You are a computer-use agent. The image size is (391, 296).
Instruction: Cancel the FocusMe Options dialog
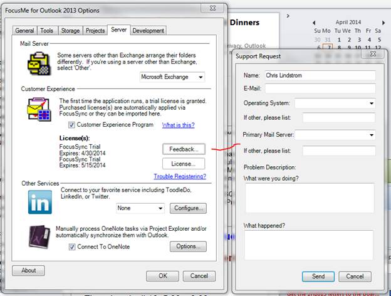pyautogui.click(x=199, y=276)
